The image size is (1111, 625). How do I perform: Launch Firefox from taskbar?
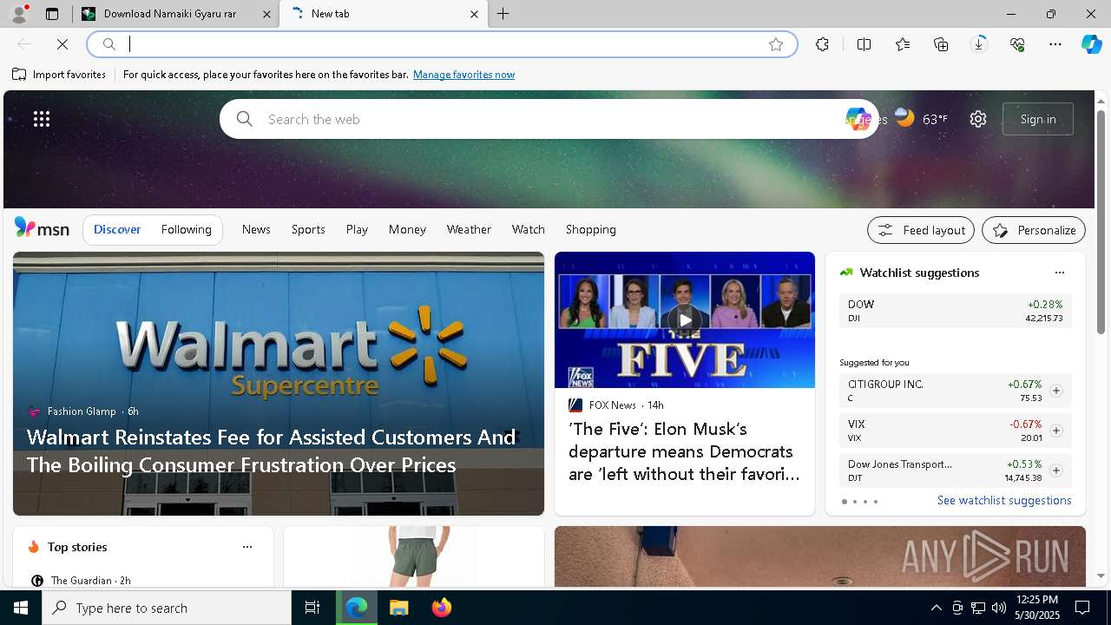[x=441, y=608]
